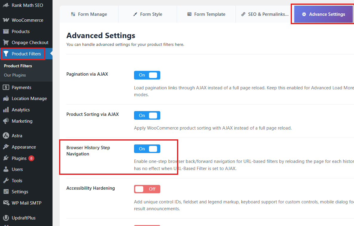
Task: Toggle Browser History Step Navigation off
Action: tap(147, 149)
